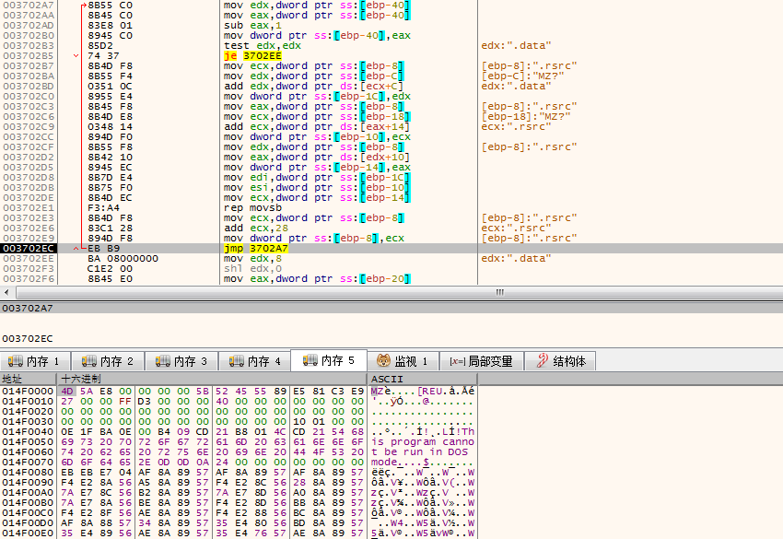Click the comment [ebp-18]:"MZ?"
783x539 pixels.
click(526, 116)
